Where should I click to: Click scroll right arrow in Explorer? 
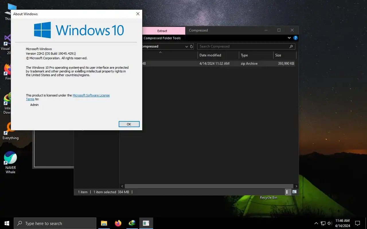(x=296, y=186)
